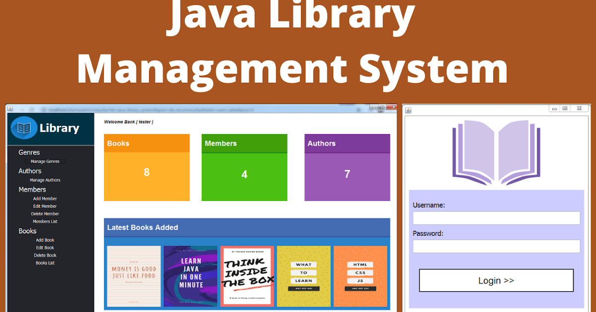The width and height of the screenshot is (596, 312).
Task: Minimize the login window
Action: pos(555,108)
